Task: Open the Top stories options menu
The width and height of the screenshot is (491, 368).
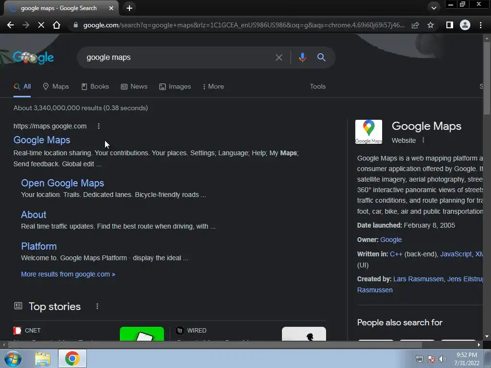Action: pyautogui.click(x=97, y=306)
